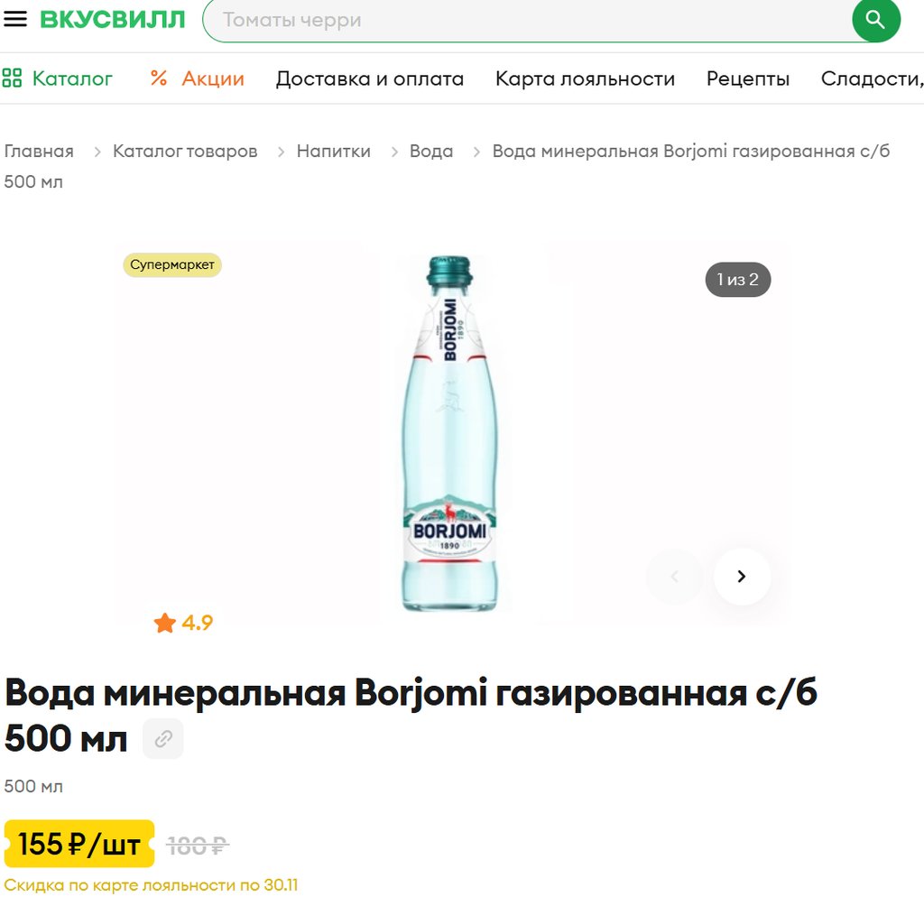Viewport: 924px width, 906px height.
Task: Click the green search magnifier button
Action: click(x=875, y=20)
